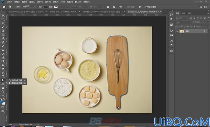This screenshot has width=210, height=127.
Task: Select the Brush tool
Action: point(3,46)
